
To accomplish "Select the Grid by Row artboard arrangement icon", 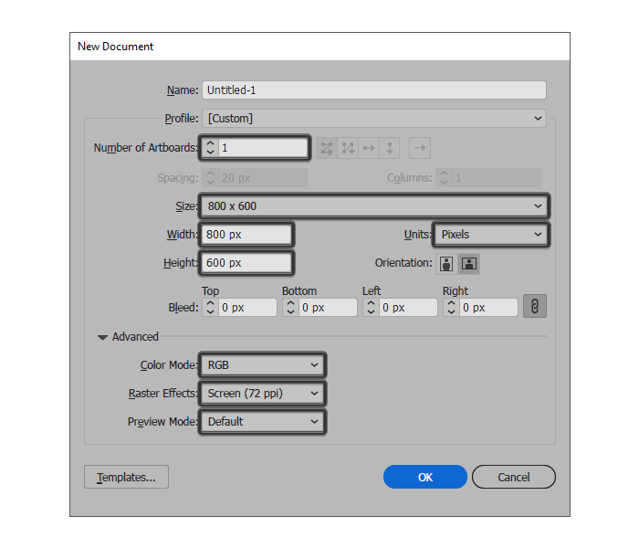I will point(327,148).
